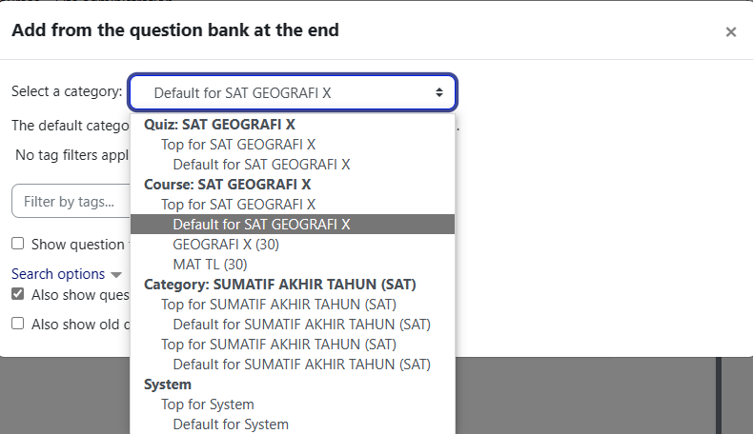Pick second "Default for SUMATIF AKHIR TAHUN (SAT)" option
Viewport: 753px width, 434px height.
tap(301, 365)
